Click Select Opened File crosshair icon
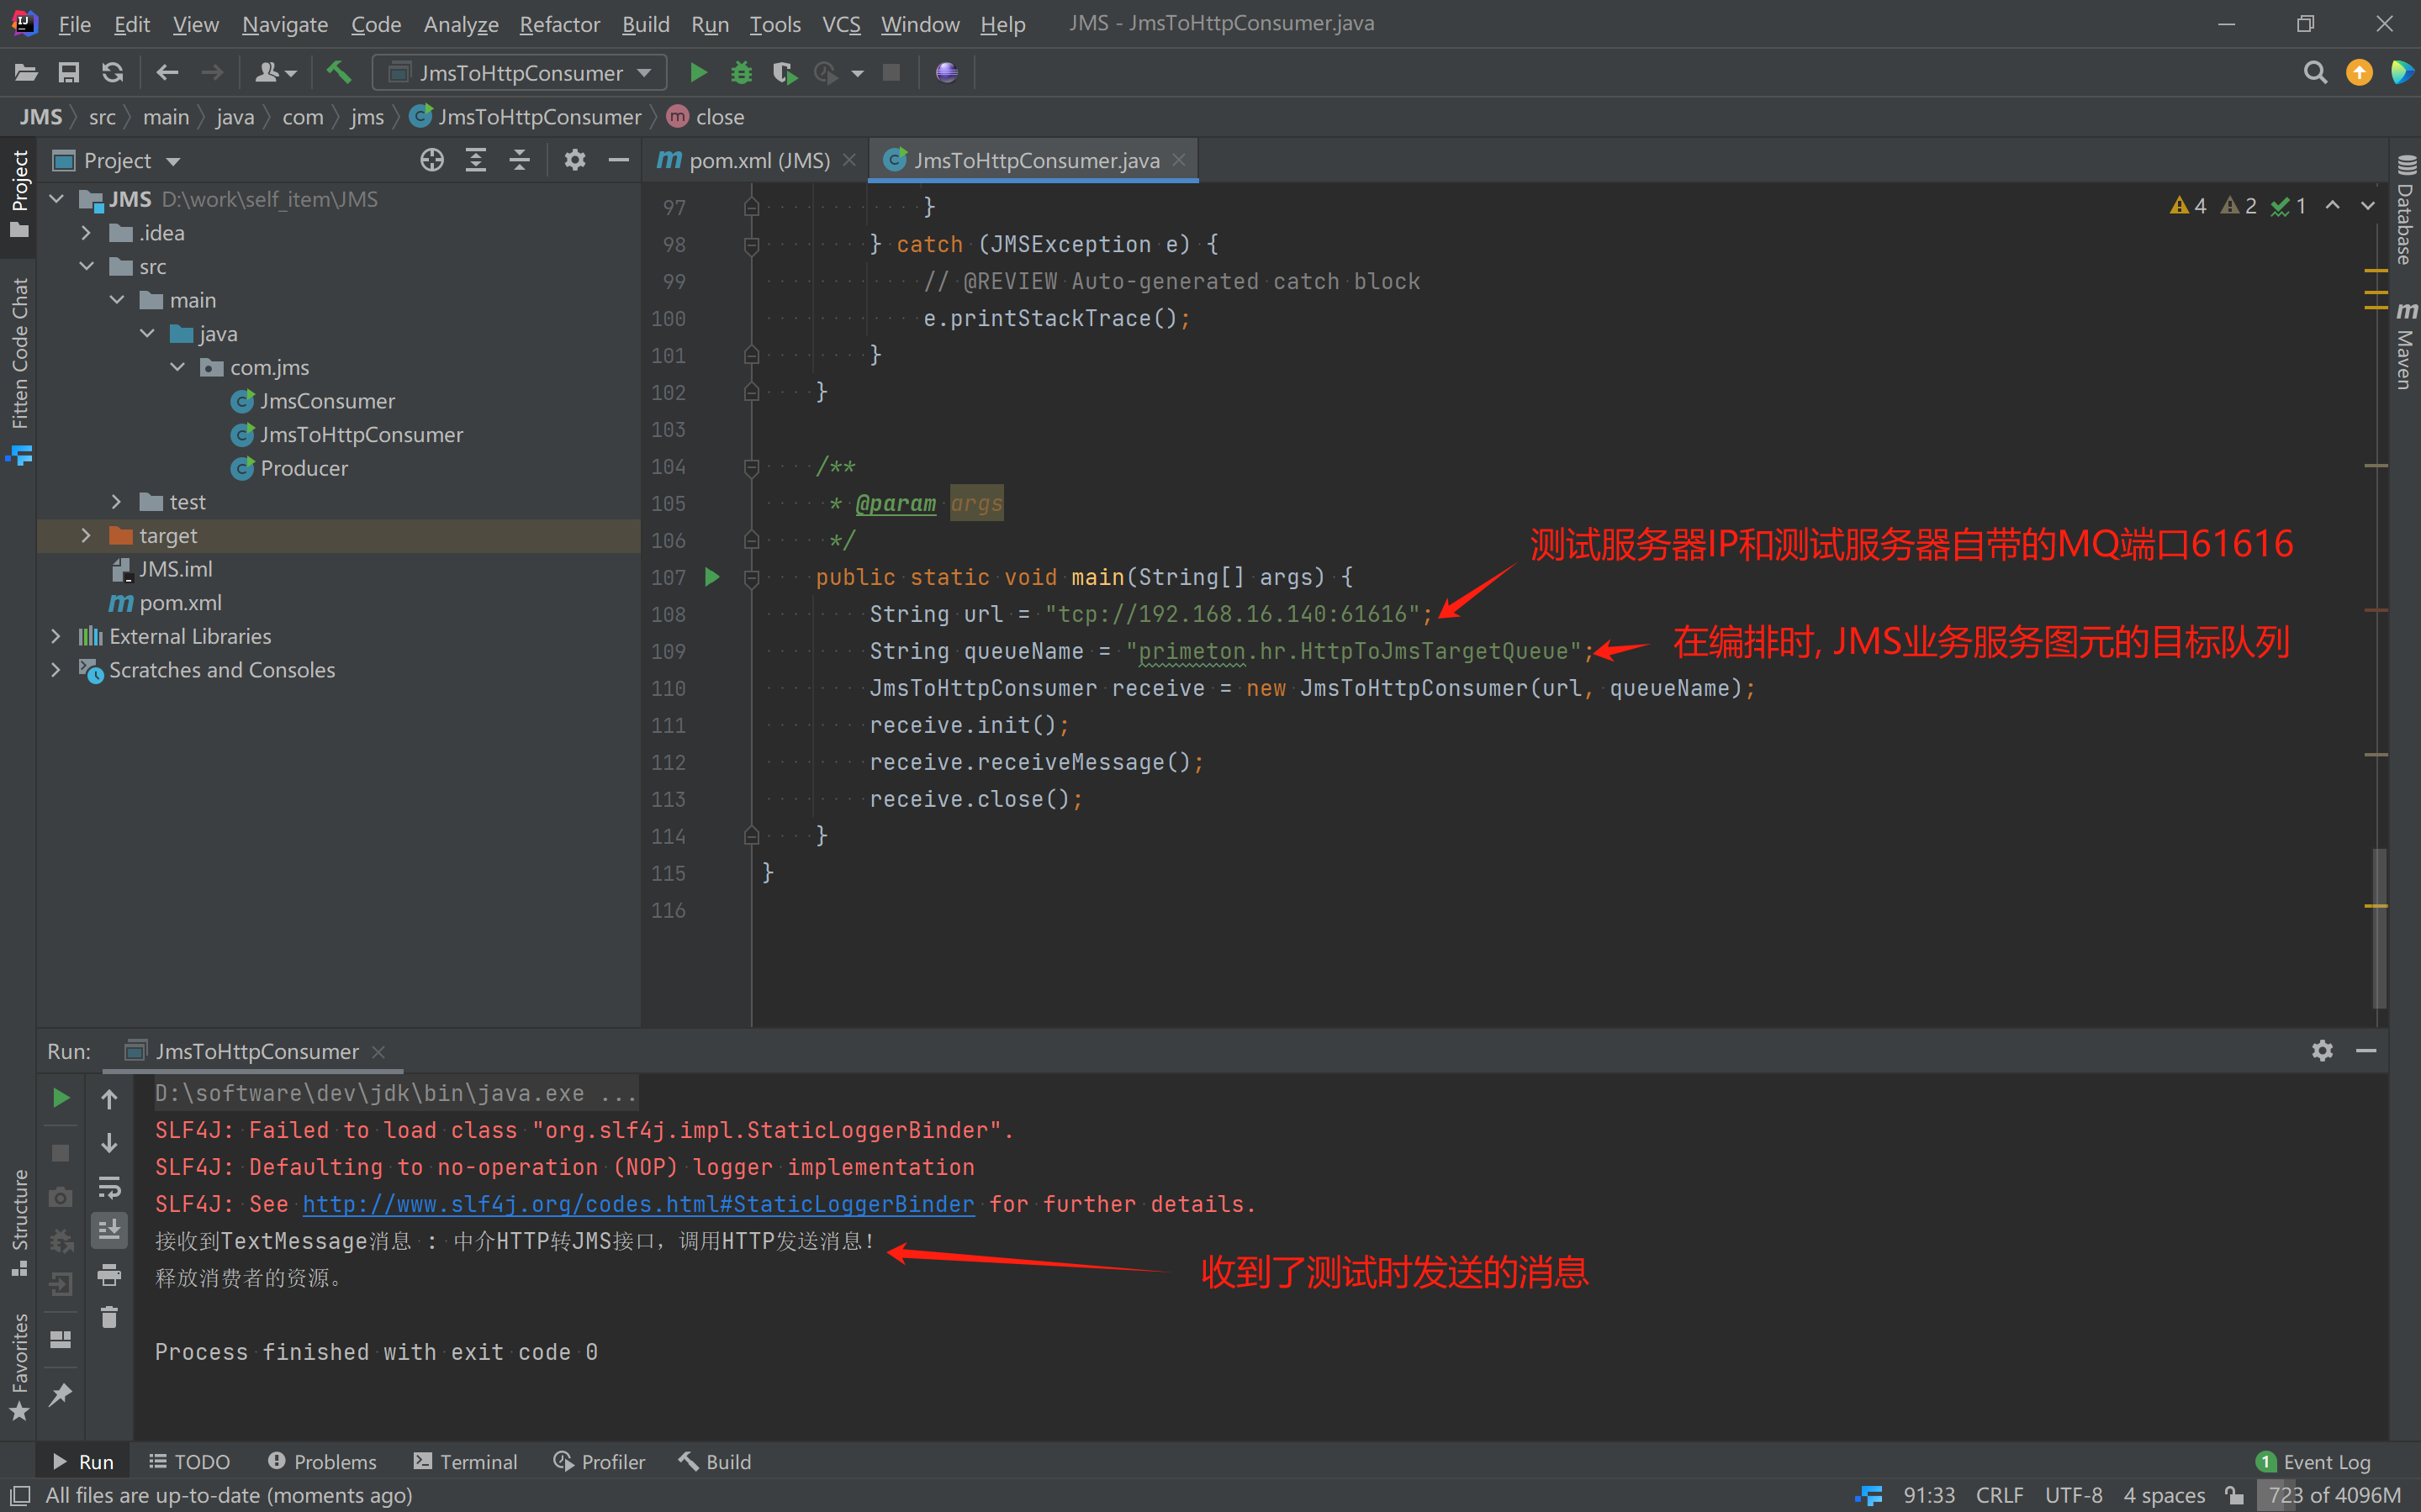This screenshot has width=2421, height=1512. pyautogui.click(x=431, y=160)
